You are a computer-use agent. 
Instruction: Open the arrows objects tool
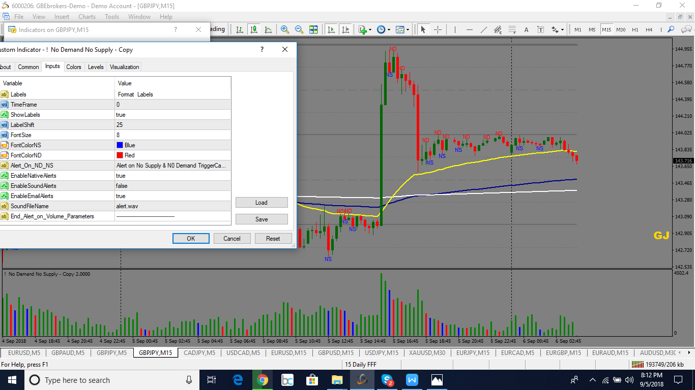pos(555,29)
